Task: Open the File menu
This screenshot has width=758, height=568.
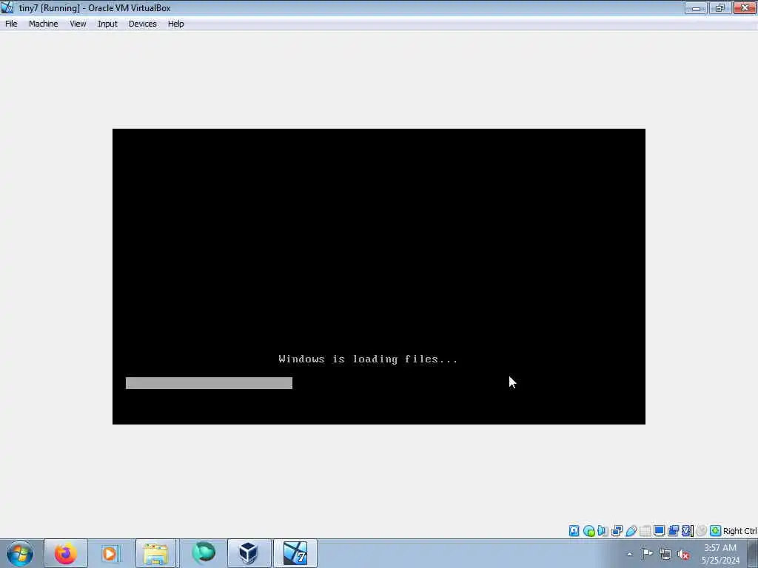Action: click(11, 24)
